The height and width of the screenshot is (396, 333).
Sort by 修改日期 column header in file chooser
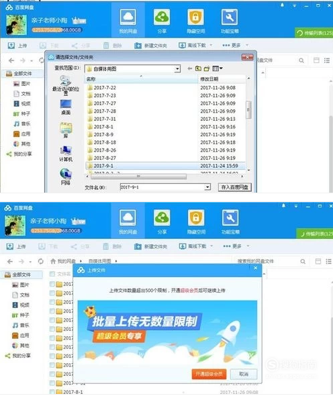222,79
